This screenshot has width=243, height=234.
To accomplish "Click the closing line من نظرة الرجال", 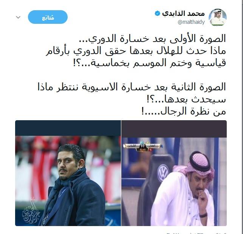I will [x=184, y=112].
